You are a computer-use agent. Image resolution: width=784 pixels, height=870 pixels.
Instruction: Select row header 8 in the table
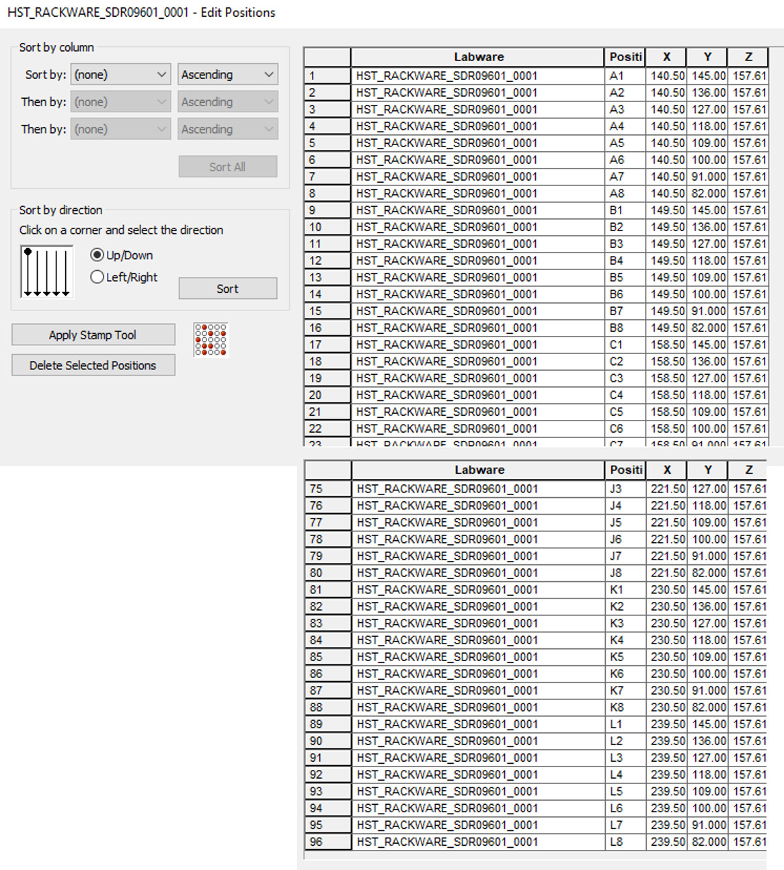click(327, 193)
